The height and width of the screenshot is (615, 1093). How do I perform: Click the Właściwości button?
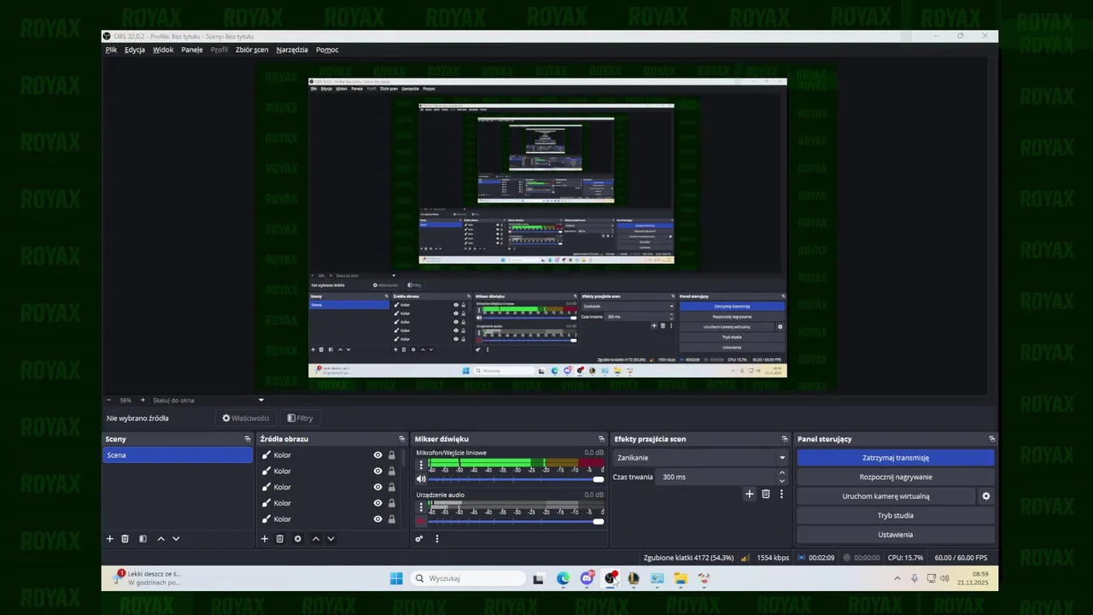point(246,419)
